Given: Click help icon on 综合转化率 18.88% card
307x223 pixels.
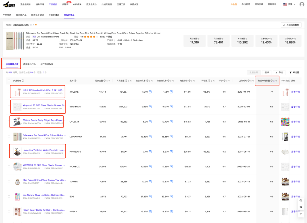Looking at the screenshot, I should 295,39.
